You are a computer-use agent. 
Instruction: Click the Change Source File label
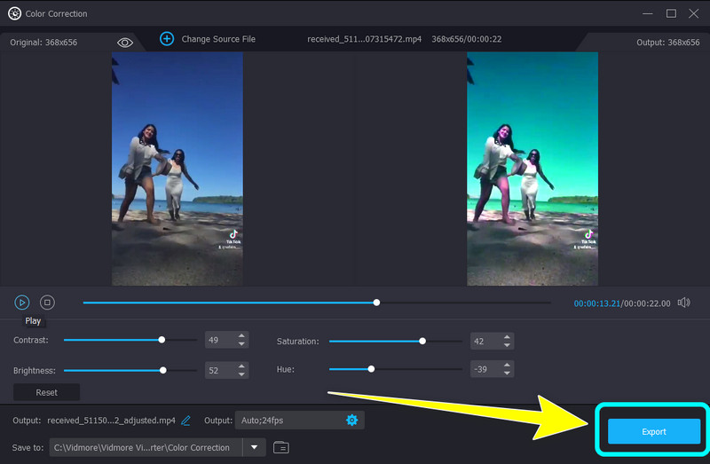click(x=218, y=39)
